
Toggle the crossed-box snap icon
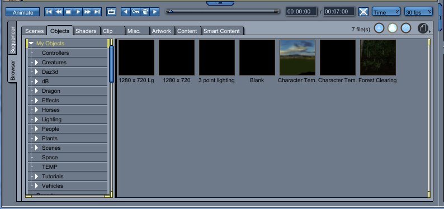click(x=363, y=12)
